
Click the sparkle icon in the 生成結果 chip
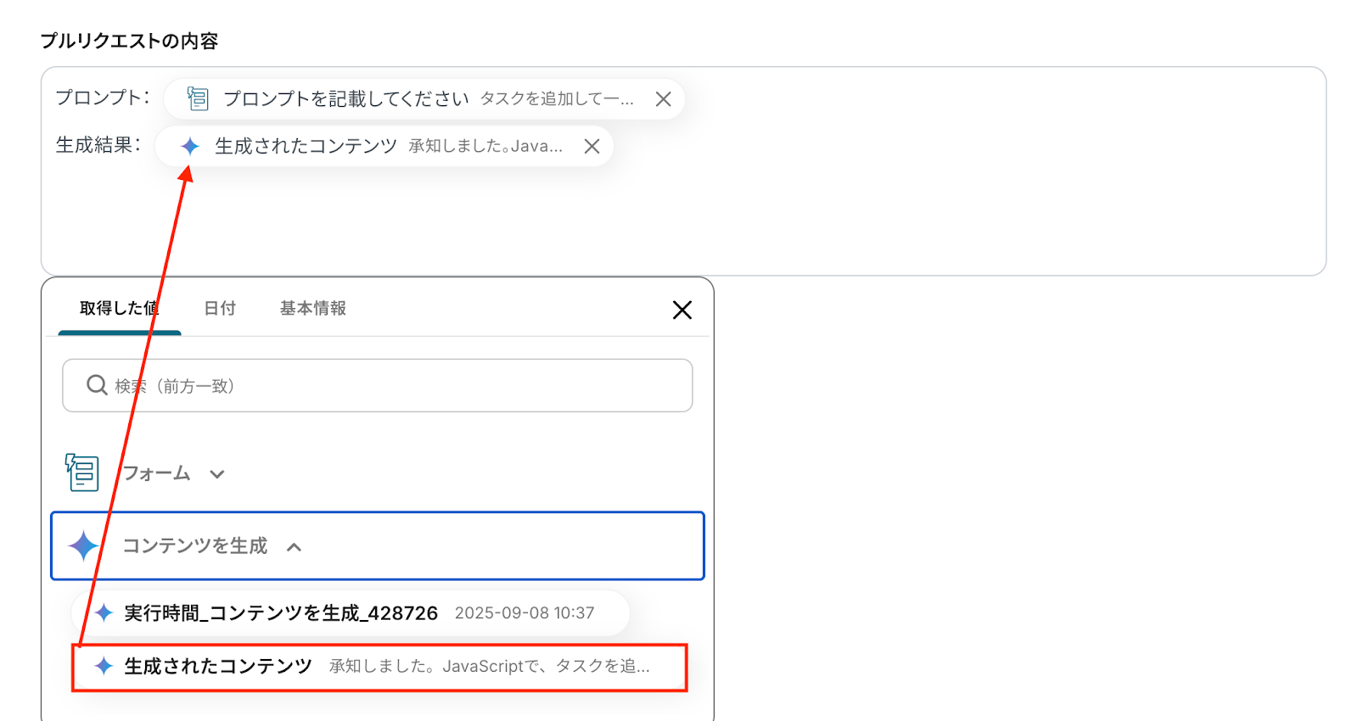[190, 147]
